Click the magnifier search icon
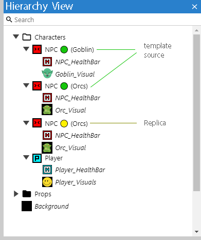Screen dimensions: 201x240 click(x=9, y=20)
